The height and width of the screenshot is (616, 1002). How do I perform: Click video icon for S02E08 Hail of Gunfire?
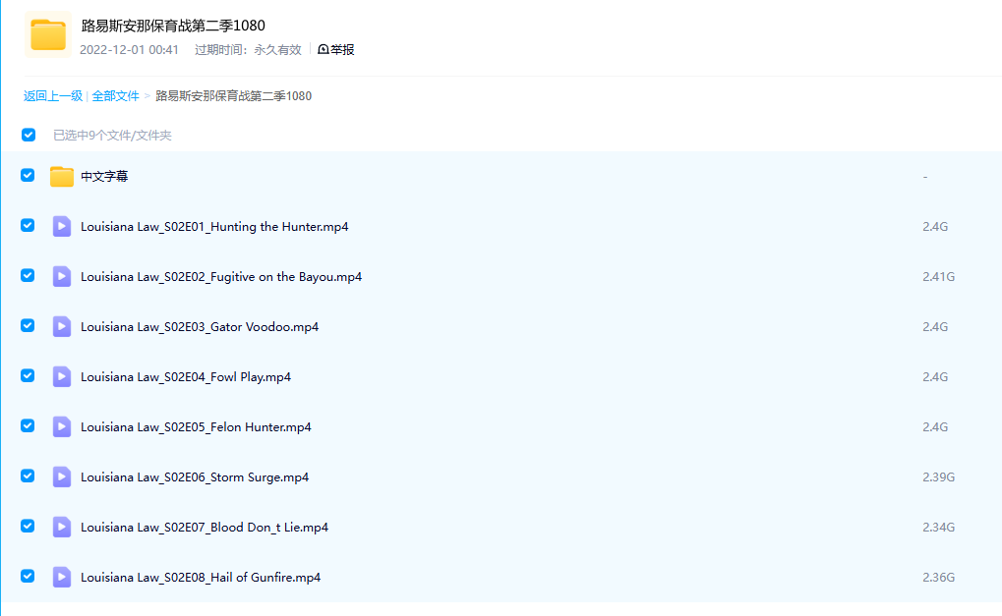pyautogui.click(x=62, y=578)
